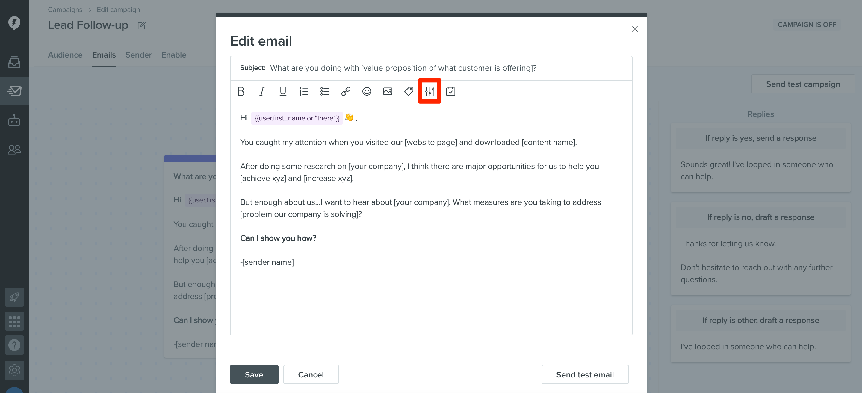Switch to the Emails tab

coord(104,55)
